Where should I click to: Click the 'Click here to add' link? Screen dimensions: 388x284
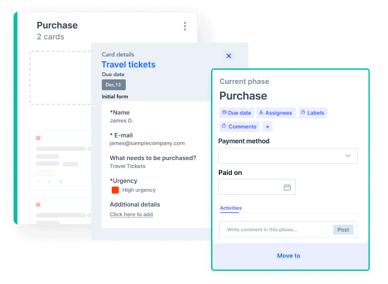click(x=131, y=214)
